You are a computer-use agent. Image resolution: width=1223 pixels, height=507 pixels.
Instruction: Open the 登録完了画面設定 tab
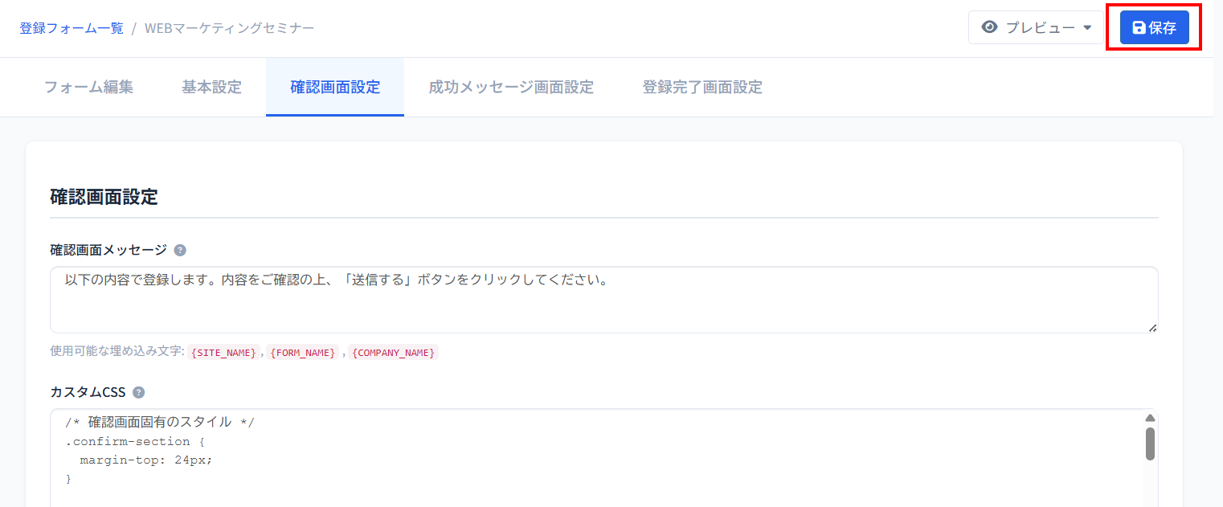[702, 87]
